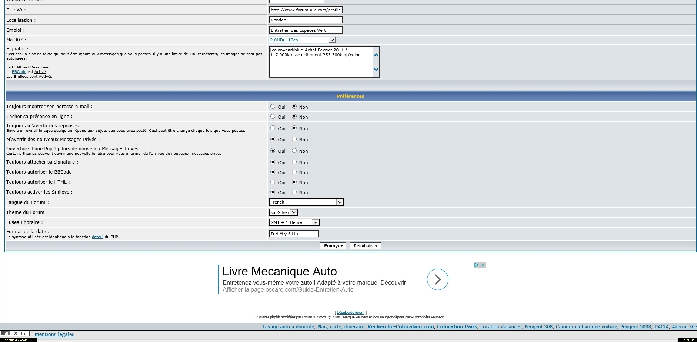Select Non for always attaching signature
This screenshot has height=342, width=697.
point(294,162)
